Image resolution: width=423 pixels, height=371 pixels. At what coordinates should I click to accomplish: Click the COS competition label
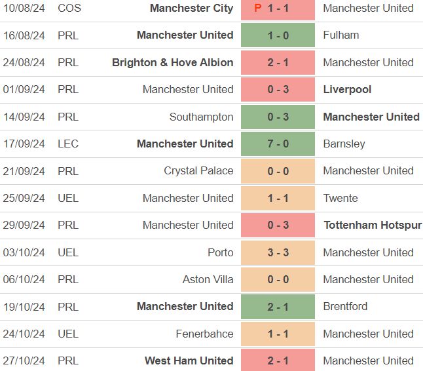tap(69, 9)
